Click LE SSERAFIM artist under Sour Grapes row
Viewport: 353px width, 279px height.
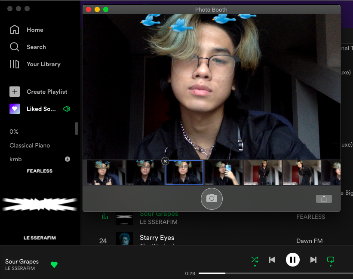coord(159,222)
